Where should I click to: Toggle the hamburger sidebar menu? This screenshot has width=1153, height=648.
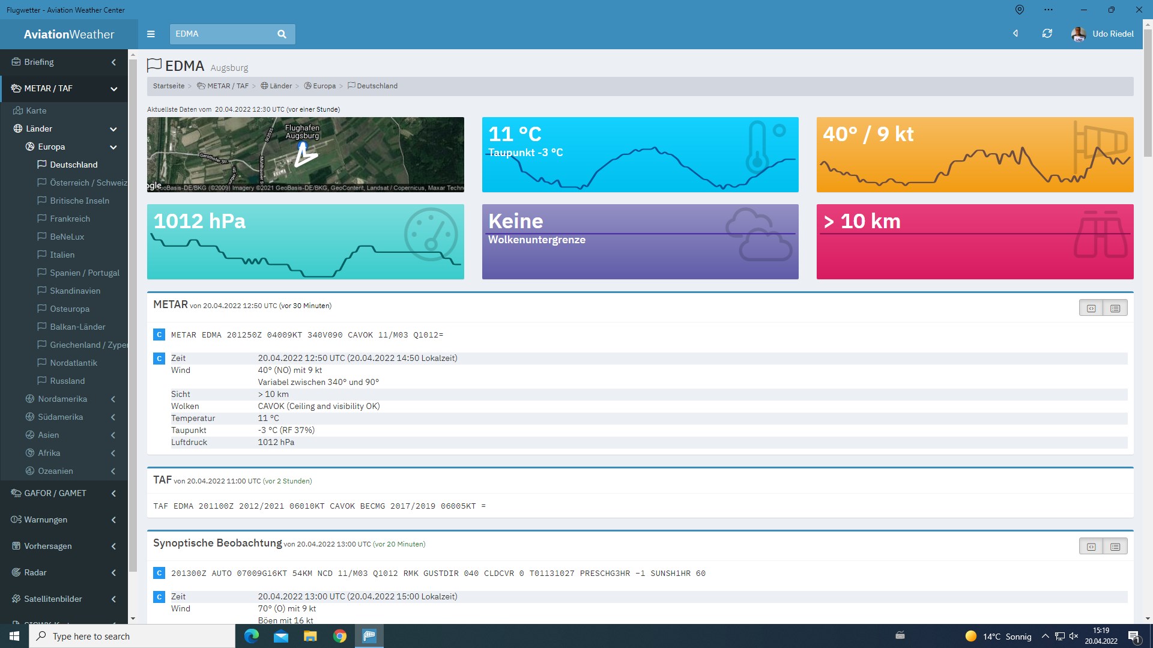pyautogui.click(x=151, y=34)
